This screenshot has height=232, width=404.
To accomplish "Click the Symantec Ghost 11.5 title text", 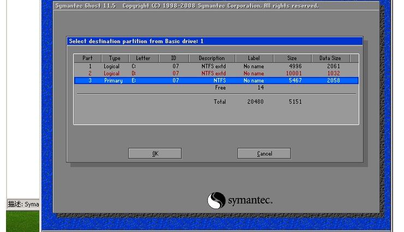I will 86,5.
